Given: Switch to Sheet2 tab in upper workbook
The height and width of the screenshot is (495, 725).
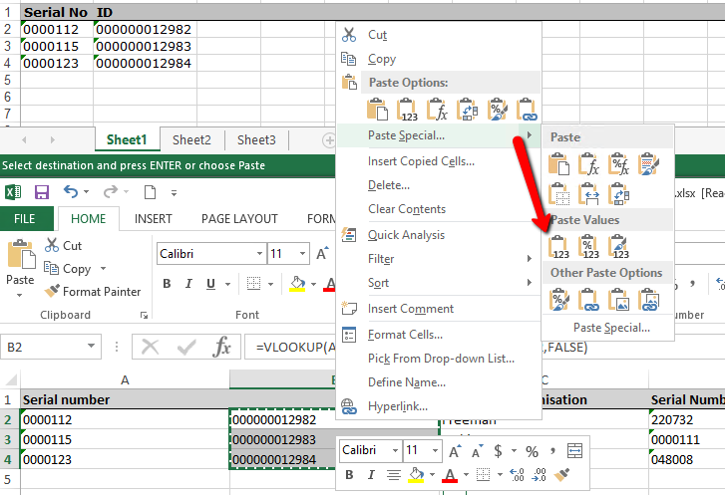Looking at the screenshot, I should tap(191, 139).
